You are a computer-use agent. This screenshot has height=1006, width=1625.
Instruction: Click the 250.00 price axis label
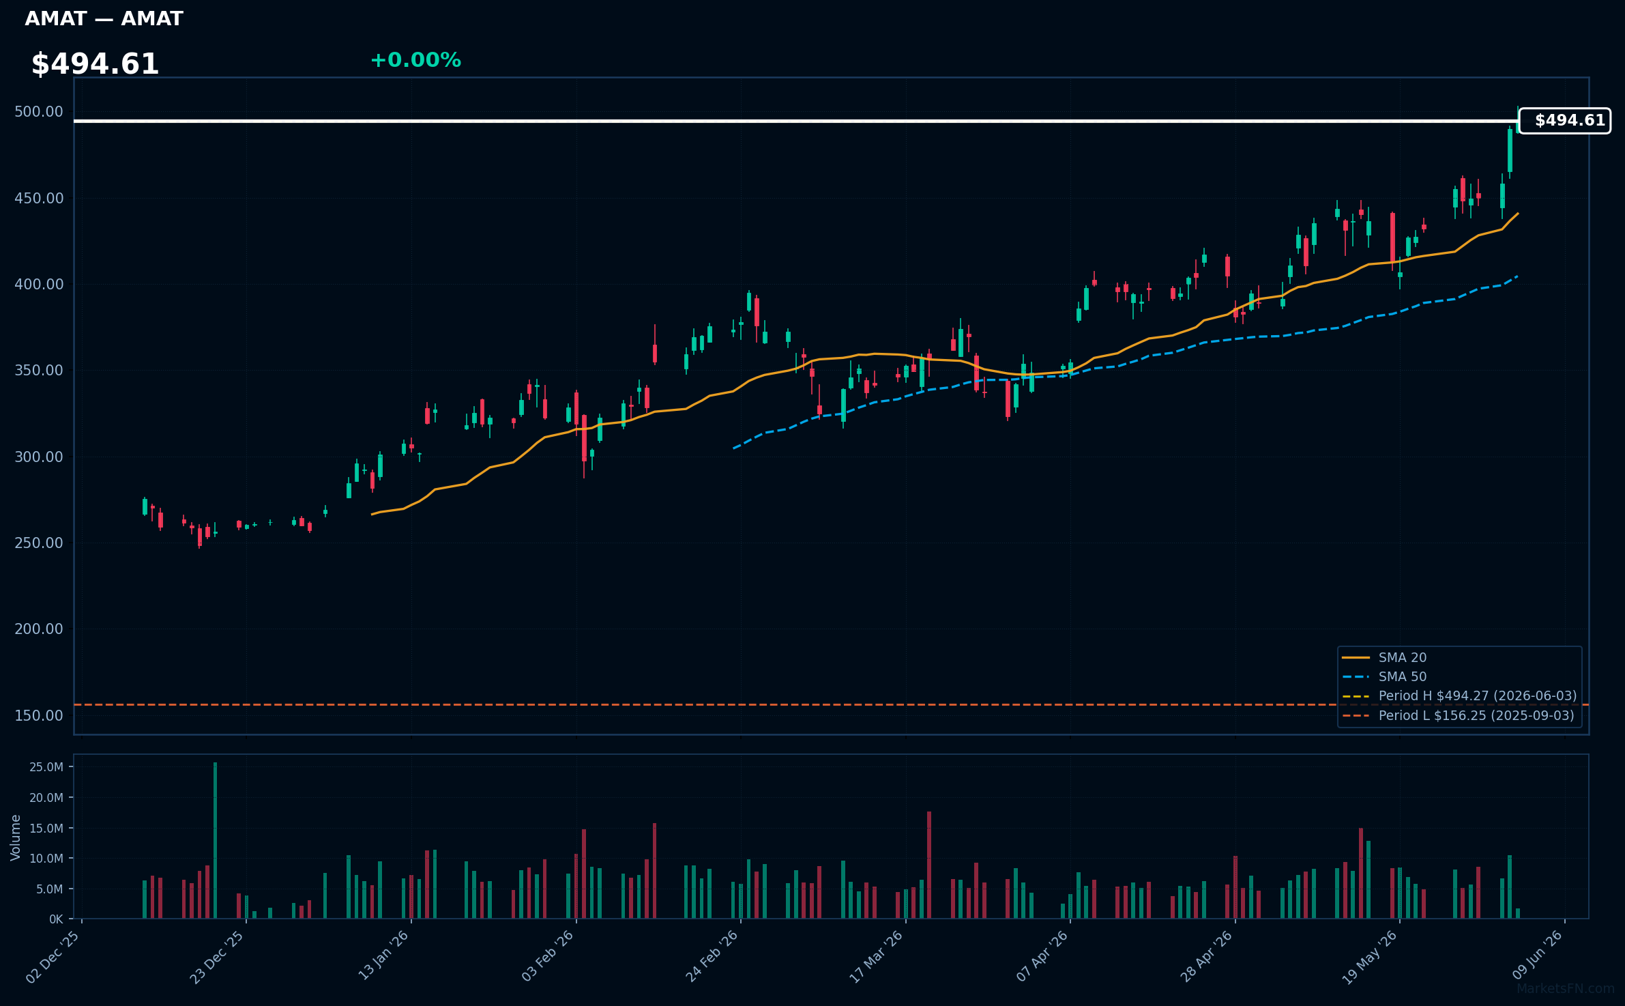39,543
